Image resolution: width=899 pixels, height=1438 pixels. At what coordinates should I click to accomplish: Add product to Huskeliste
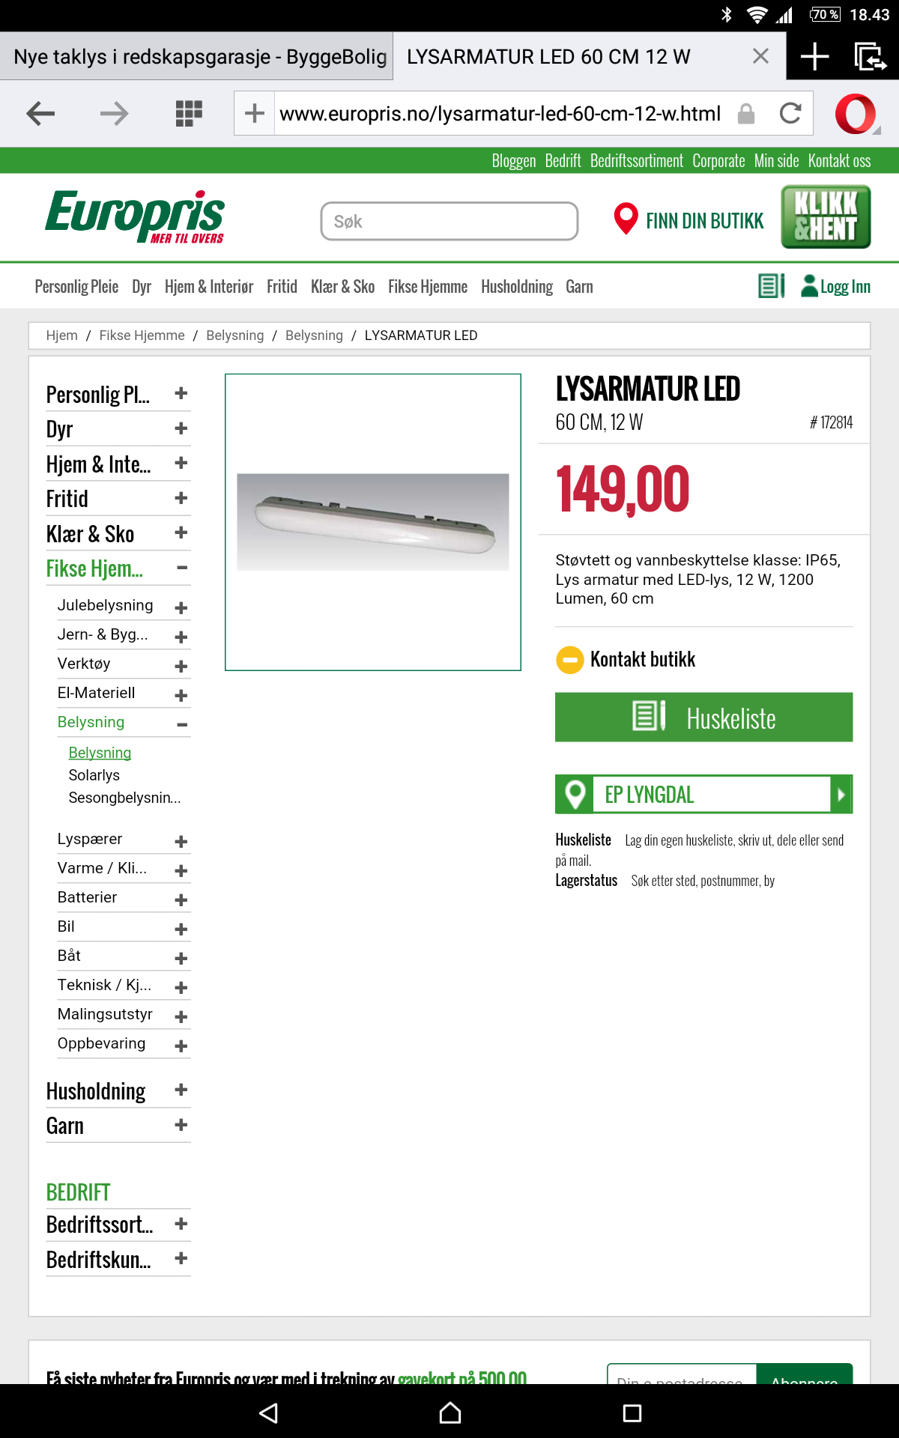point(703,718)
